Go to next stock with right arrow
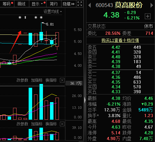155x142 pixels. (152, 5)
